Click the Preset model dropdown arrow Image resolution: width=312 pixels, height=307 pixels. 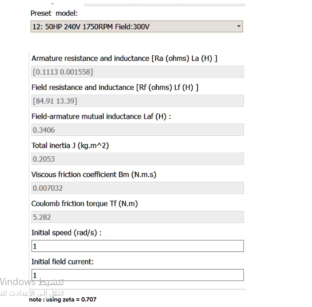(239, 26)
